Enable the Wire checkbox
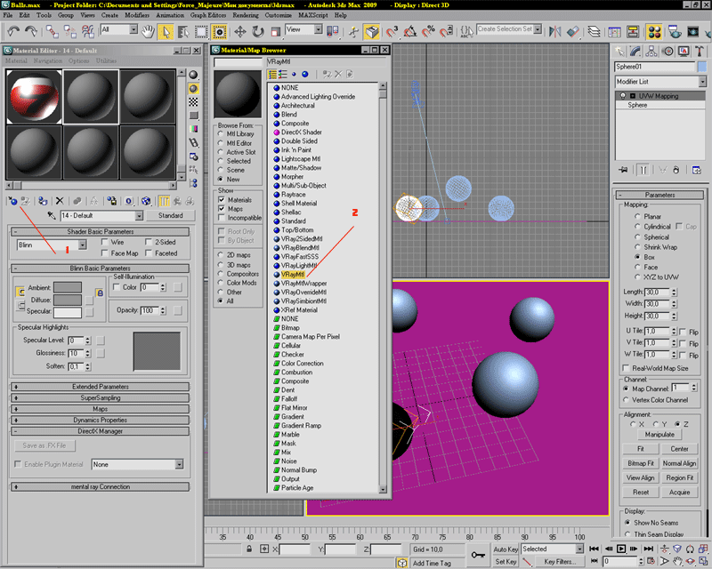This screenshot has height=569, width=712. (105, 242)
